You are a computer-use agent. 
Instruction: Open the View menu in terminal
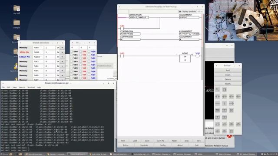(x=14, y=88)
